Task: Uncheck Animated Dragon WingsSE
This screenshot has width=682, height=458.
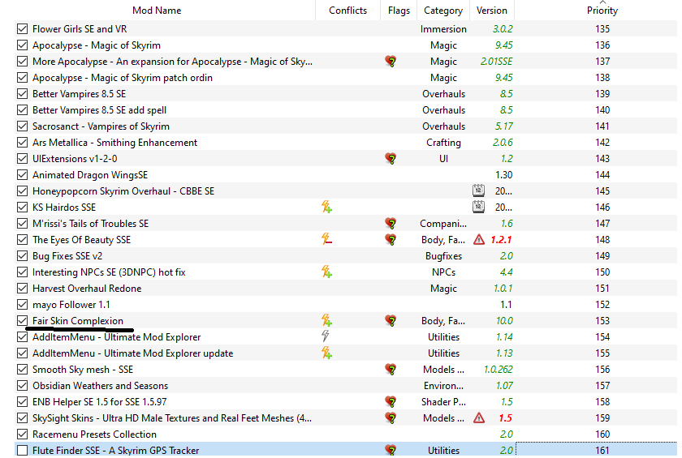Action: [22, 175]
